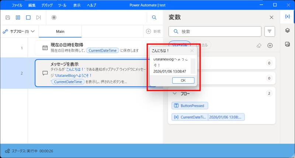Open the デバッグ menu
This screenshot has height=158, width=295.
pos(47,5)
